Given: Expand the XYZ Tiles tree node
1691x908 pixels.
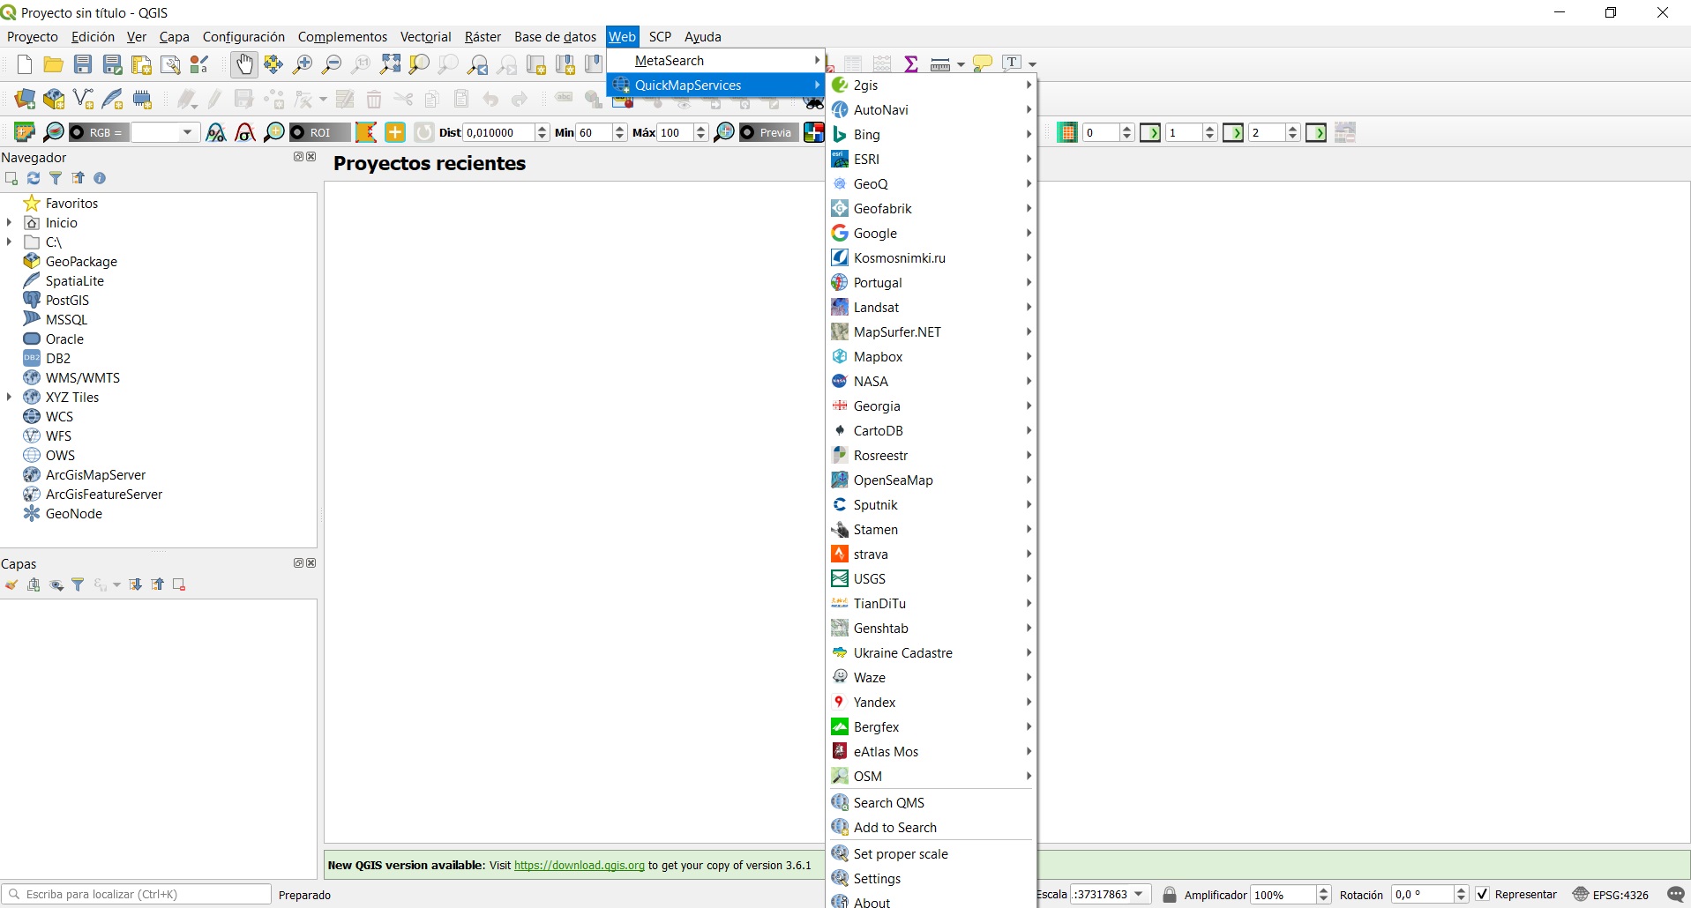Looking at the screenshot, I should [10, 398].
